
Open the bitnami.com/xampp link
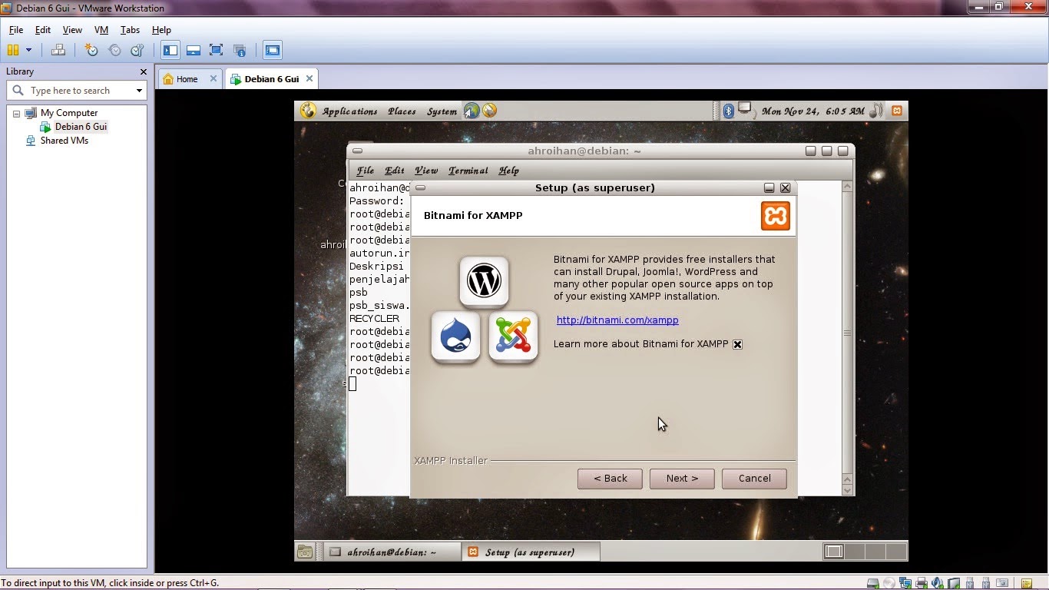pyautogui.click(x=617, y=320)
